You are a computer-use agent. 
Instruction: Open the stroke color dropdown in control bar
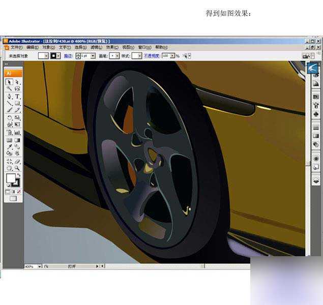[58, 56]
